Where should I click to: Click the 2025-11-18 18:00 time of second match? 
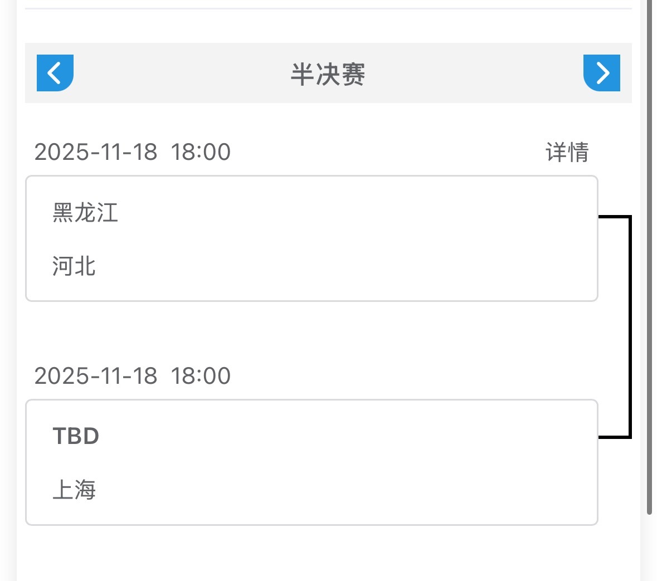[x=132, y=375]
